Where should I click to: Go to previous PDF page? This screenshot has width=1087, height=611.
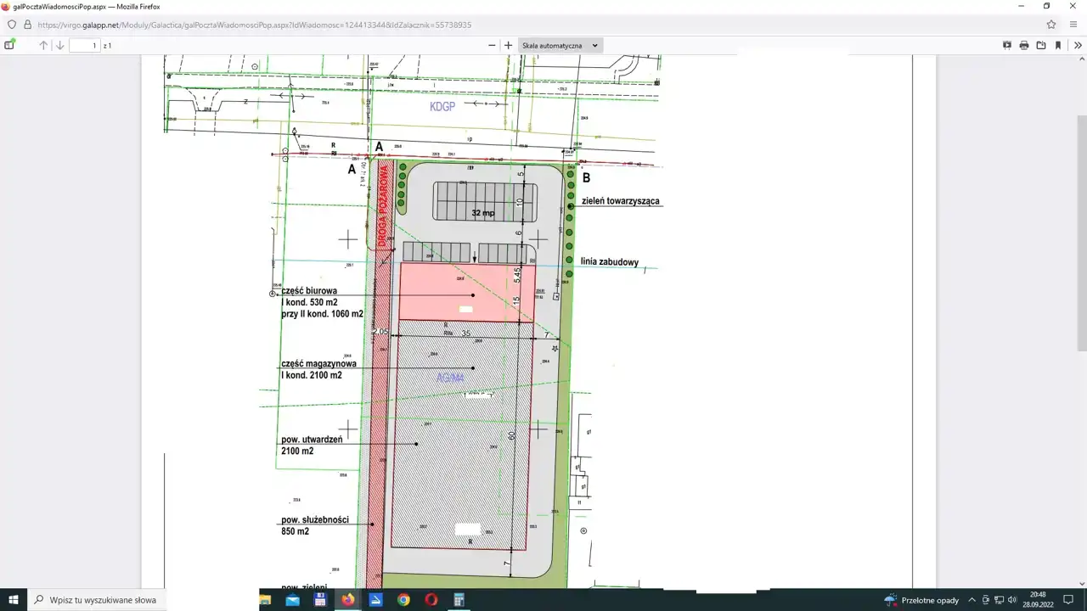(43, 45)
